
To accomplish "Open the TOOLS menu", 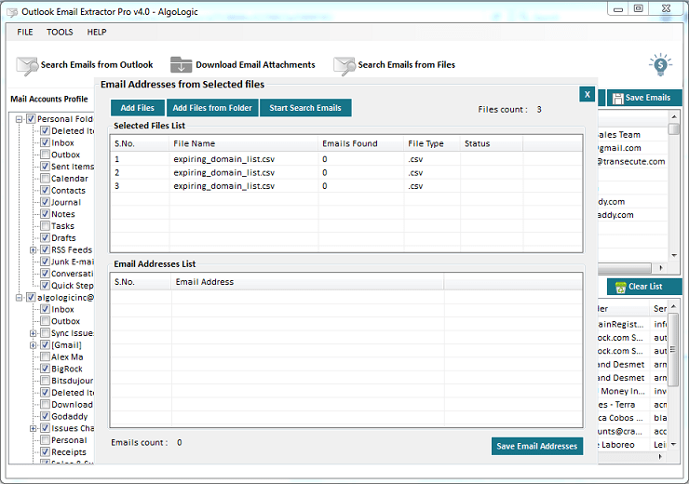I will tap(60, 33).
